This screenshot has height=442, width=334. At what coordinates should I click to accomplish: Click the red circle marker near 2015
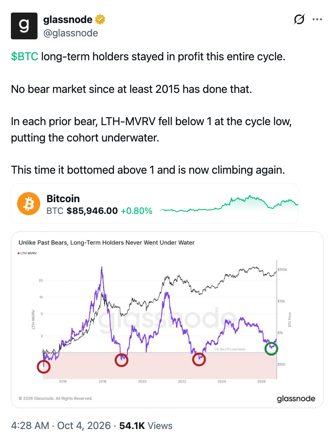pyautogui.click(x=44, y=367)
